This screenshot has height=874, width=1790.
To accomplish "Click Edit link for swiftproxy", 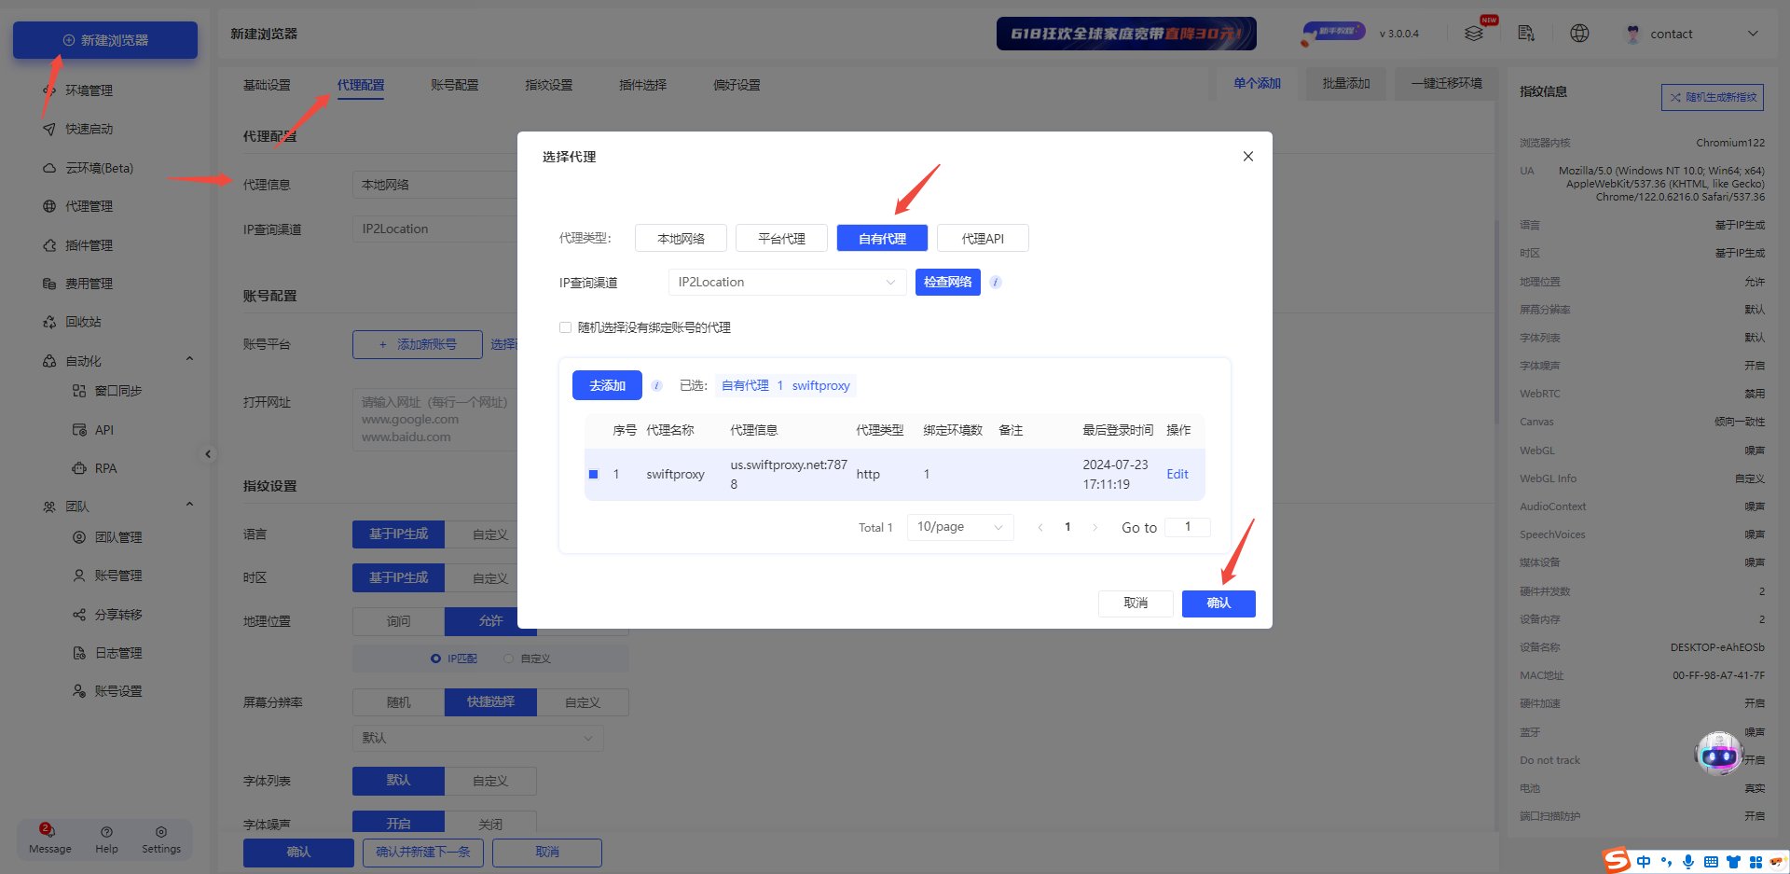I will point(1177,475).
